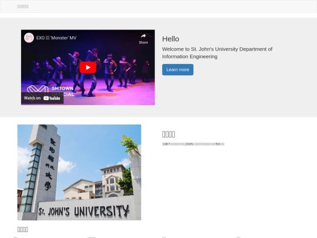Select the Hello heading
Screen dimensions: 317x238
coord(171,39)
